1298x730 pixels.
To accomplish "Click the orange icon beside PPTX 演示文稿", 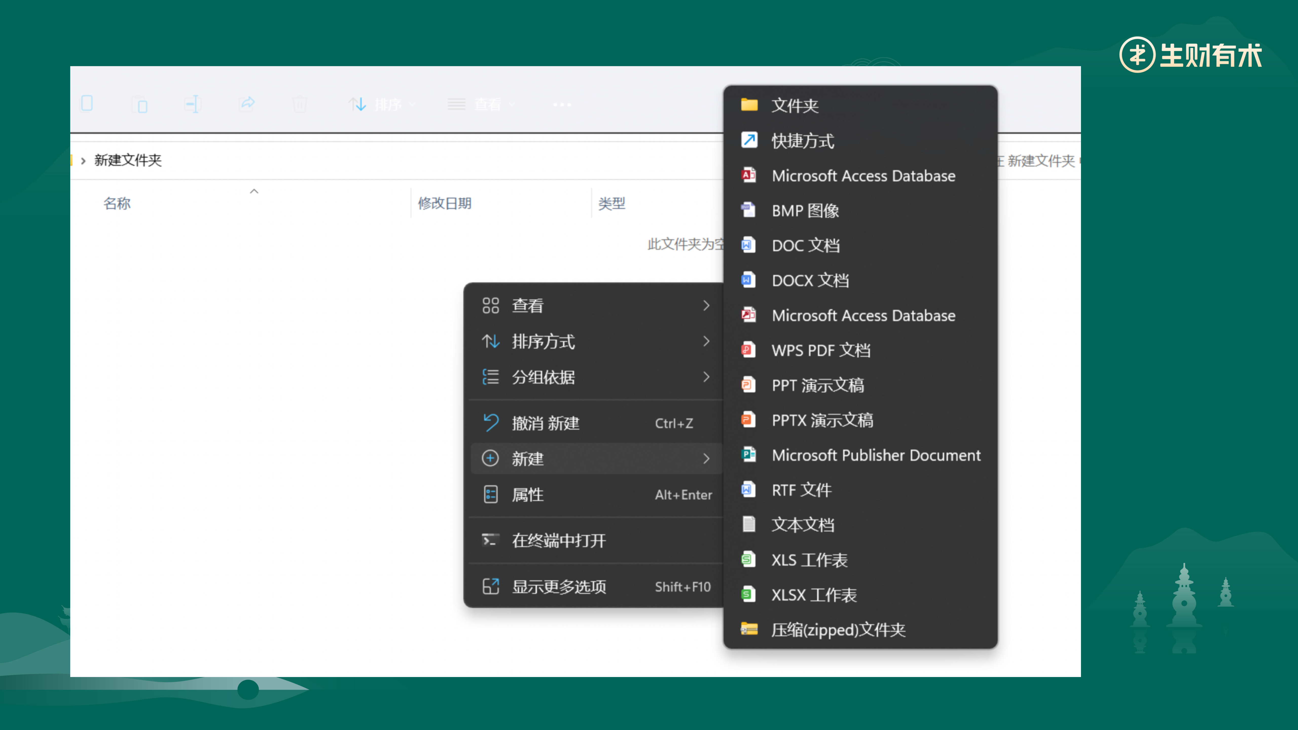I will [749, 419].
